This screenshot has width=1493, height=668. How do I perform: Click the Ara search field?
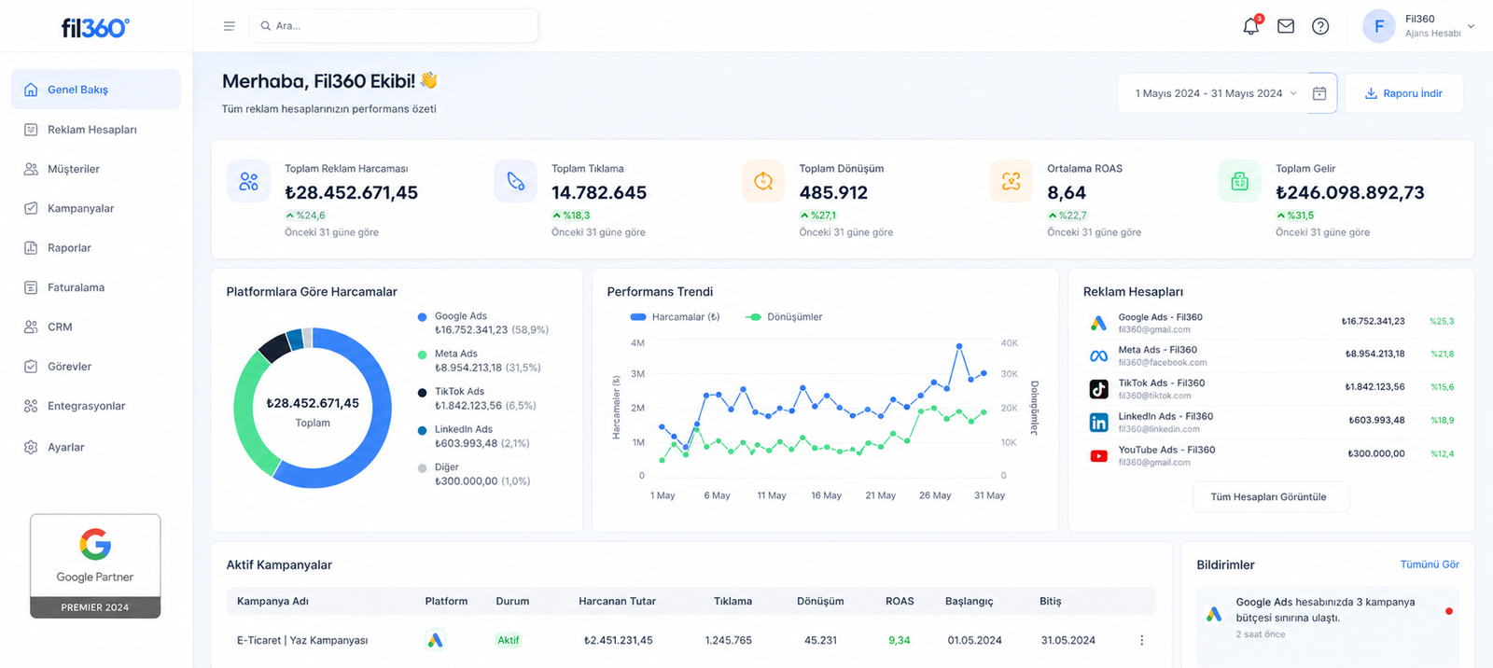394,26
